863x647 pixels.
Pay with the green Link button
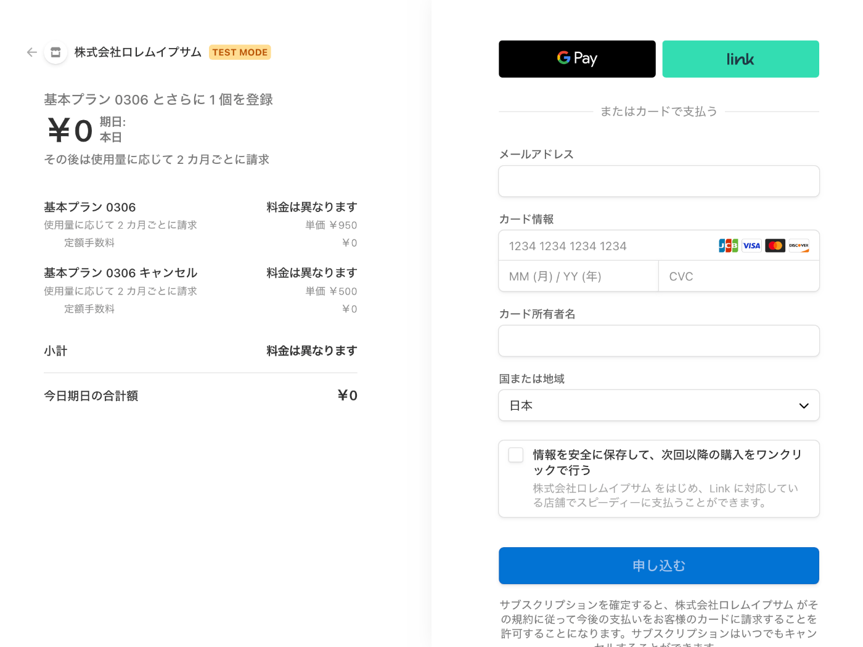point(740,59)
